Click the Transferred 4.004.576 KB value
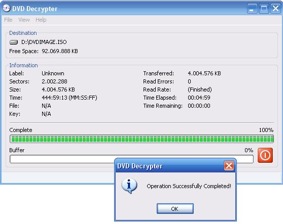 [204, 73]
